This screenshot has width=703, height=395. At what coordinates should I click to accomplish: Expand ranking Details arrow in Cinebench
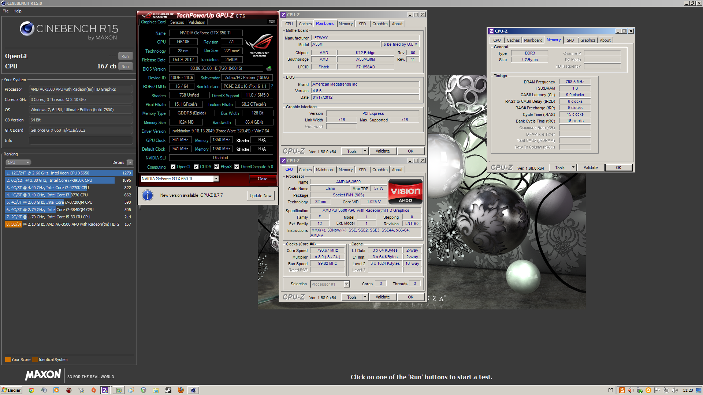click(130, 162)
